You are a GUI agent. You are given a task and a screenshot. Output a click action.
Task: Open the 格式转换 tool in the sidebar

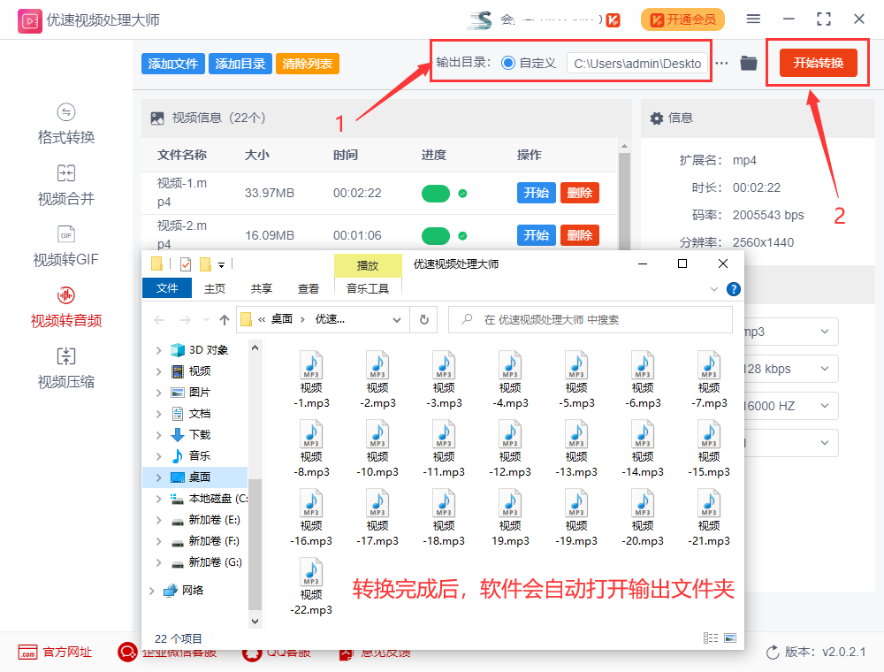[65, 125]
